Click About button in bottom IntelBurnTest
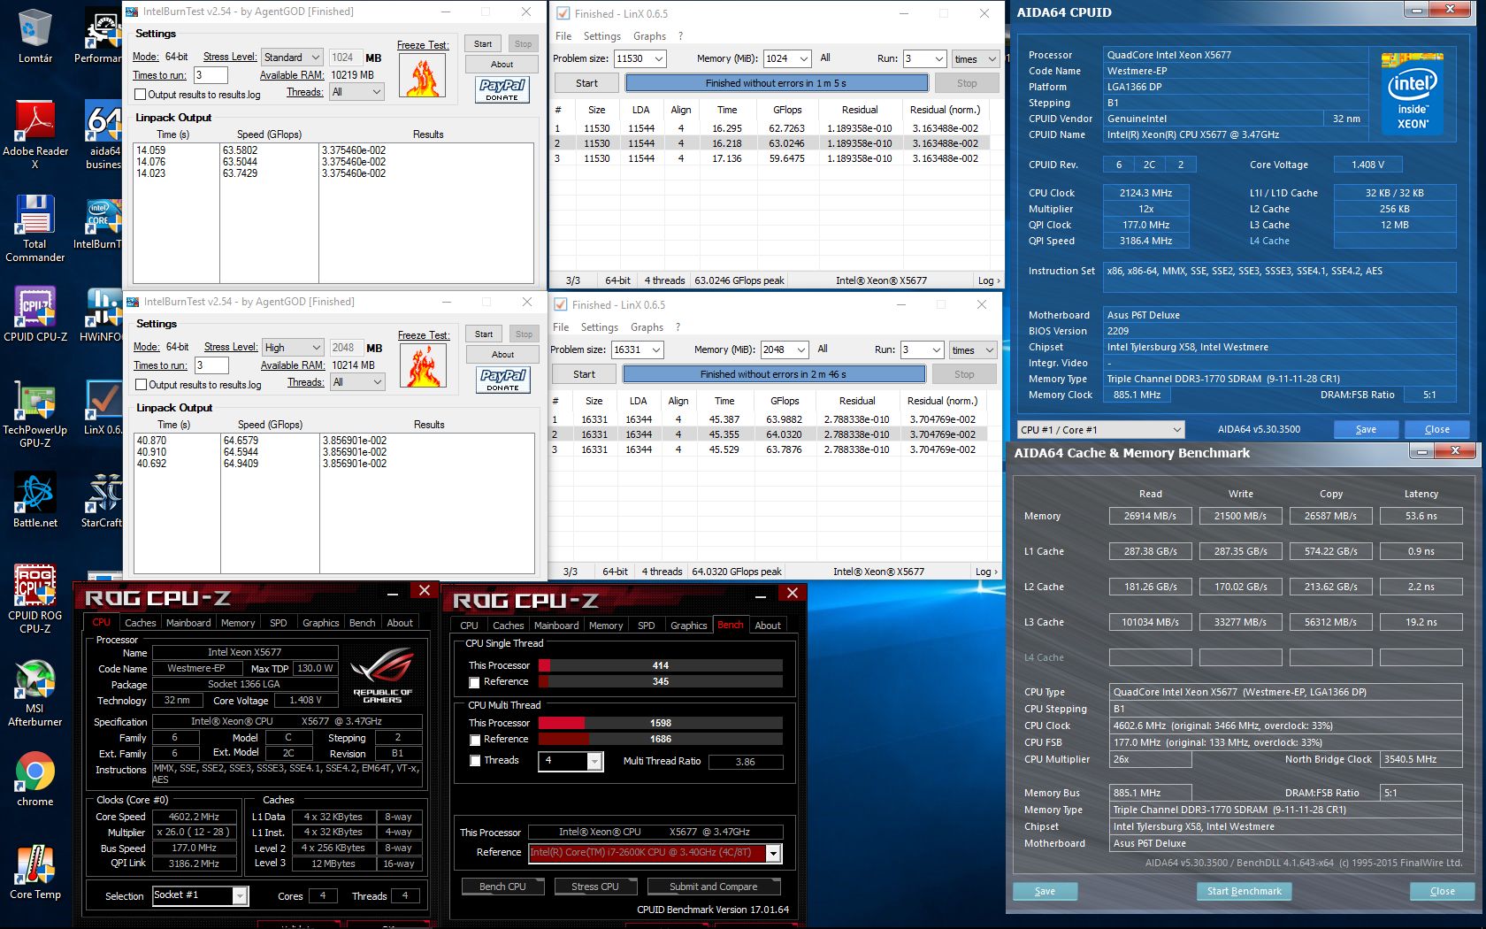1486x929 pixels. [502, 355]
